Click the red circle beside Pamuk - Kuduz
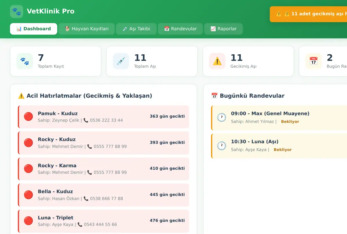 tap(28, 117)
